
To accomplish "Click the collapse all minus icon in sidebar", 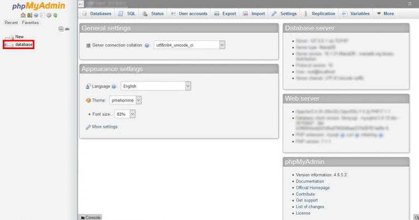I will coord(61,29).
